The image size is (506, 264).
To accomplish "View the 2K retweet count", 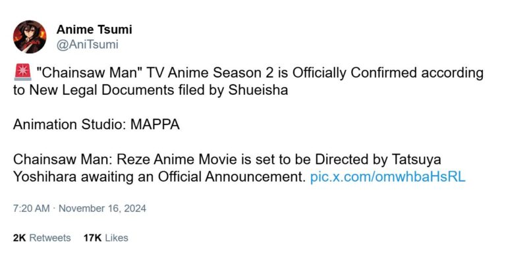I will coord(19,238).
